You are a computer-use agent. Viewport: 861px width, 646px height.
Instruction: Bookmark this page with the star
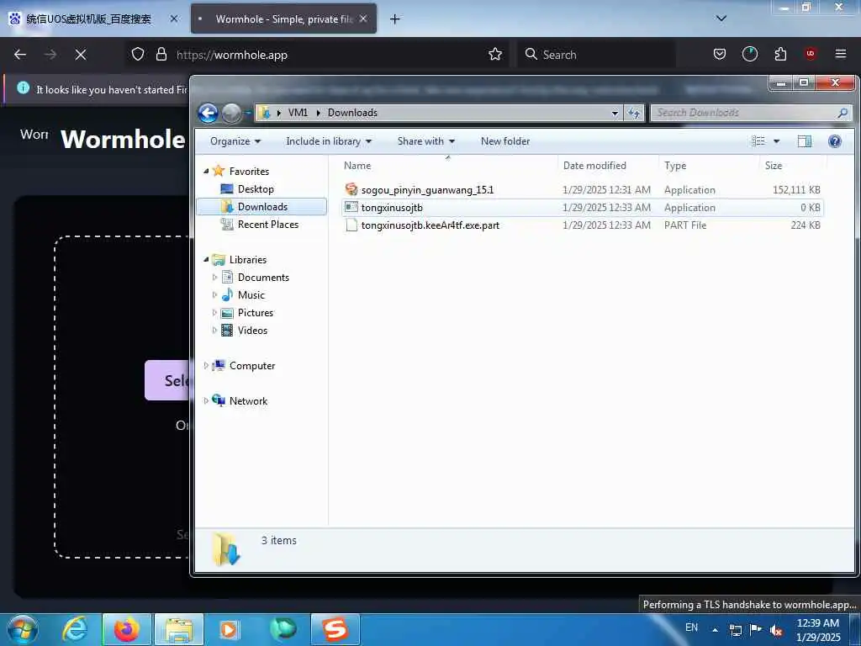tap(494, 55)
